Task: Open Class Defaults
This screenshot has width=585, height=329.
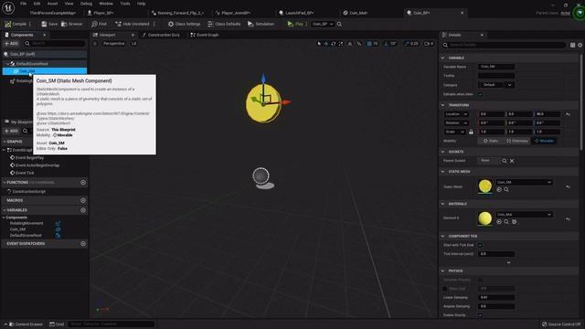Action: pyautogui.click(x=224, y=24)
